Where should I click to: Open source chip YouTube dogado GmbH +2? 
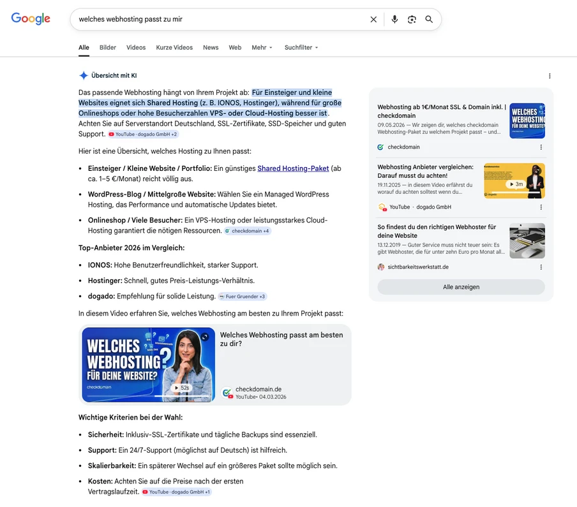tap(143, 134)
